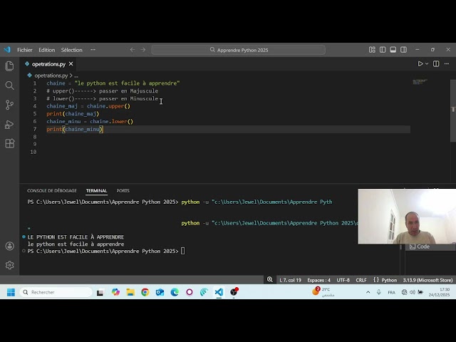Click line number 10 in gutter

pyautogui.click(x=33, y=152)
